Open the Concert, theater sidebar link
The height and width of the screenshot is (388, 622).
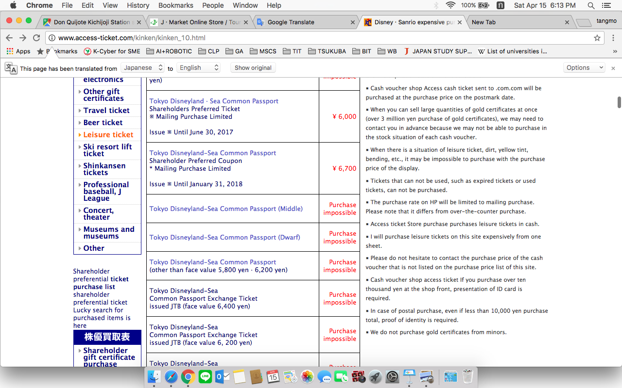pyautogui.click(x=98, y=214)
